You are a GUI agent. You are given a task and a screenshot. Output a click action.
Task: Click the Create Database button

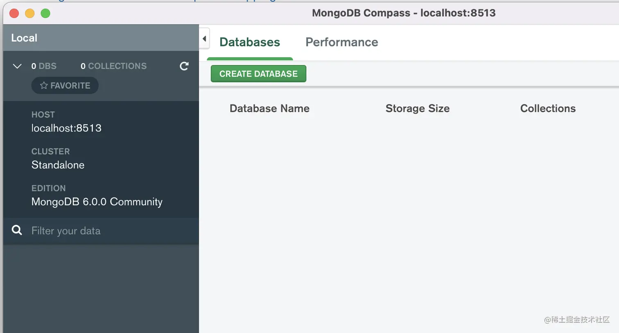pos(258,74)
